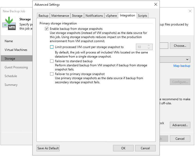Expand the dropdown arrow in backup window

tap(187, 59)
